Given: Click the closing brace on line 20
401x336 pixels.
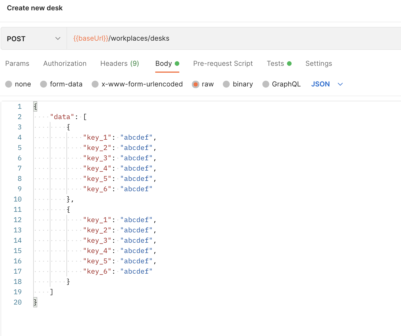Looking at the screenshot, I should [35, 302].
